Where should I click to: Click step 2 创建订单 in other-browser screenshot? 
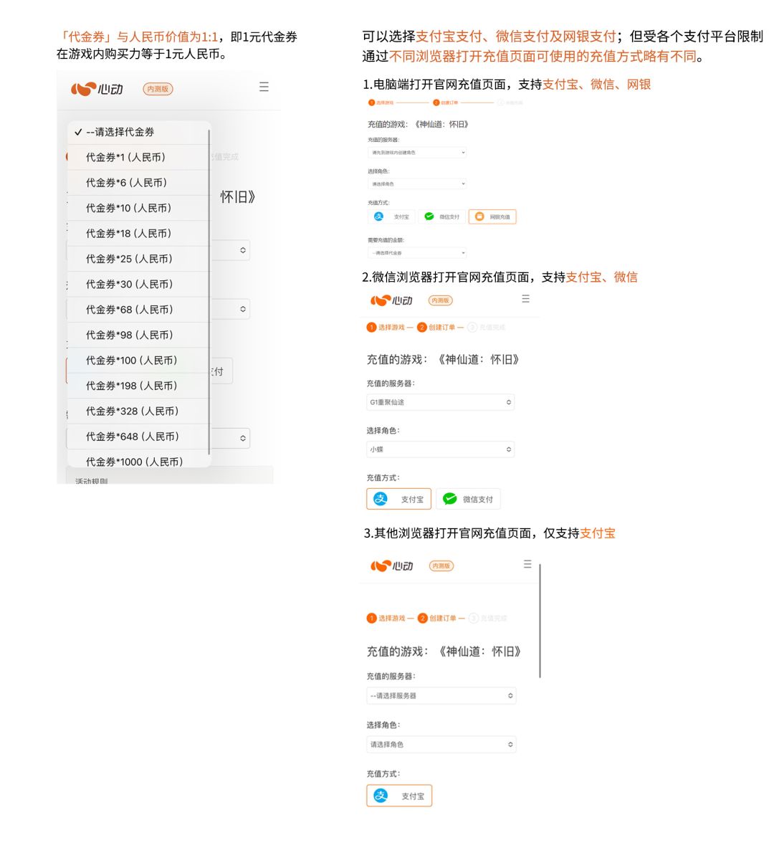(437, 618)
